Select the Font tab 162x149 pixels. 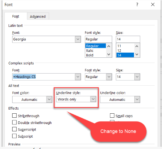point(15,16)
